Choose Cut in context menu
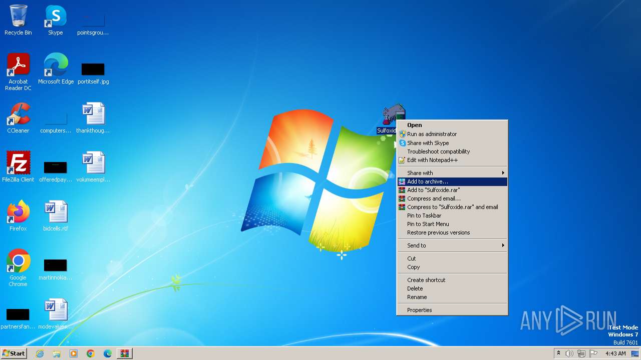Viewport: 641px width, 360px height. pyautogui.click(x=452, y=258)
